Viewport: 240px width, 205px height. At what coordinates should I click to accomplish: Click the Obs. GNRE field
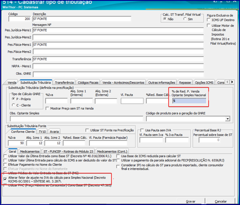click(118, 74)
